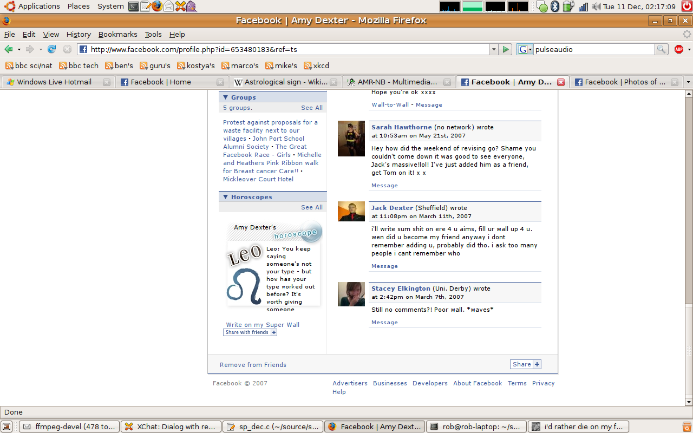Viewport: 693px width, 433px height.
Task: Click the greyed-out forward arrow
Action: 29,49
